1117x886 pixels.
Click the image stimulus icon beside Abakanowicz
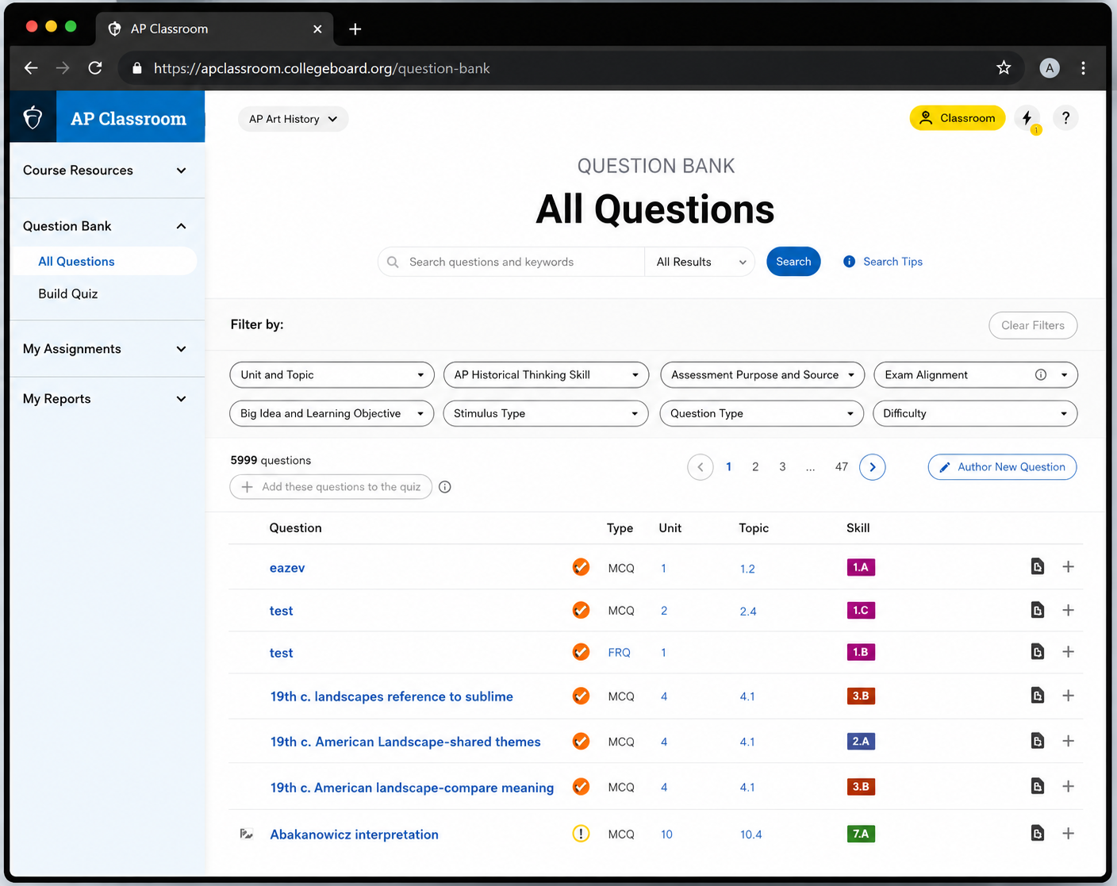(247, 834)
